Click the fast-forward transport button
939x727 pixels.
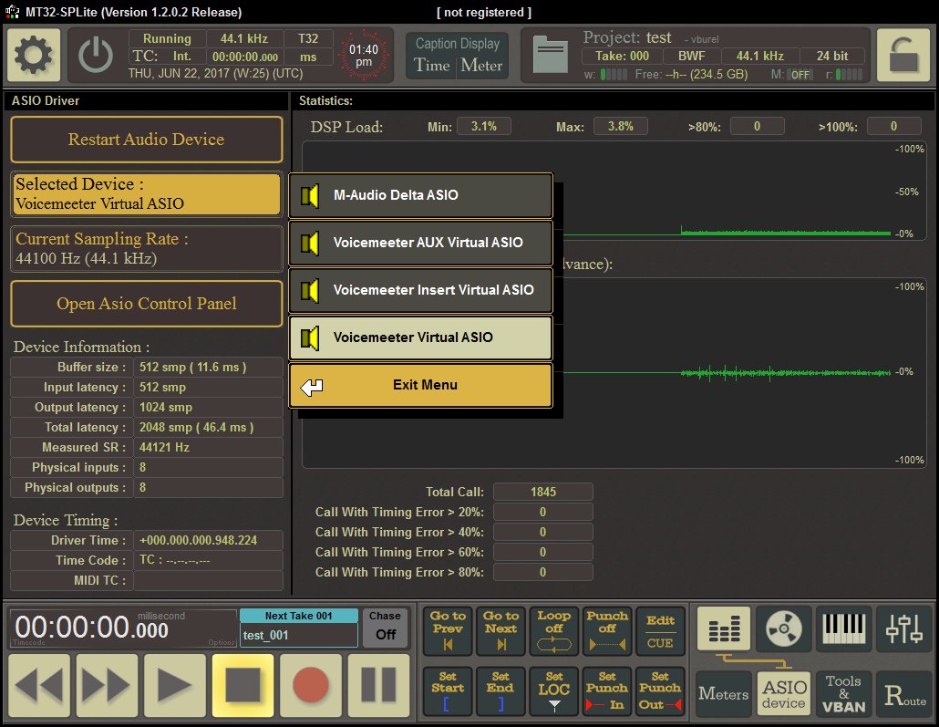[x=107, y=685]
